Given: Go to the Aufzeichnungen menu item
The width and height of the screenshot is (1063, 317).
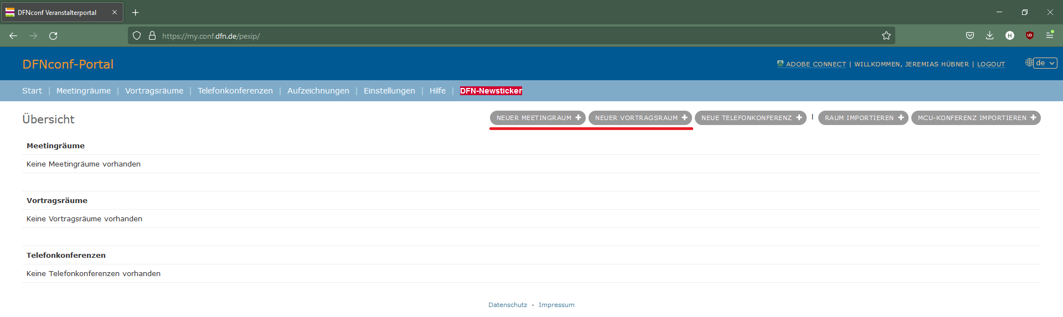Looking at the screenshot, I should coord(318,91).
